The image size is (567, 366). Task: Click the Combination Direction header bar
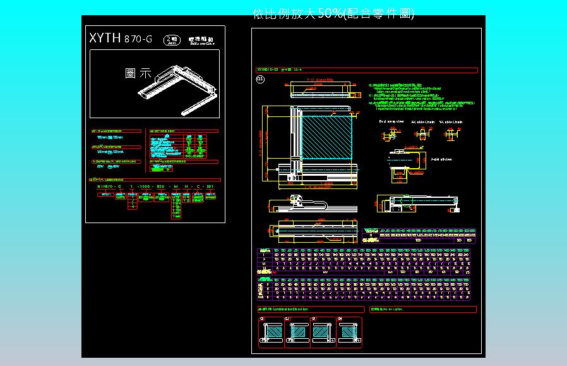[311, 309]
